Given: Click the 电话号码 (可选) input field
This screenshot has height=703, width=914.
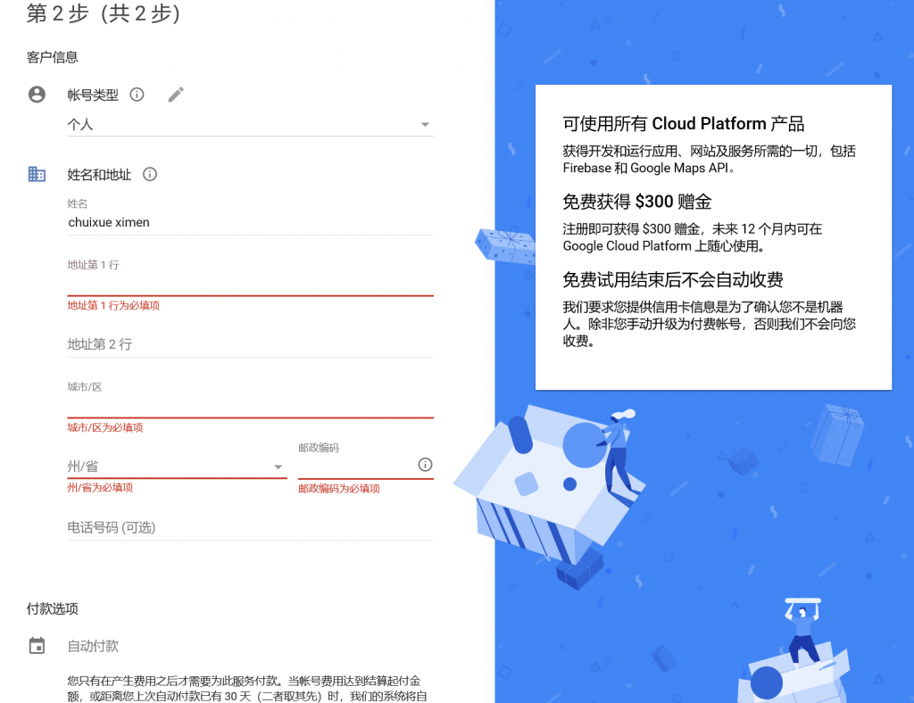Looking at the screenshot, I should [x=250, y=527].
